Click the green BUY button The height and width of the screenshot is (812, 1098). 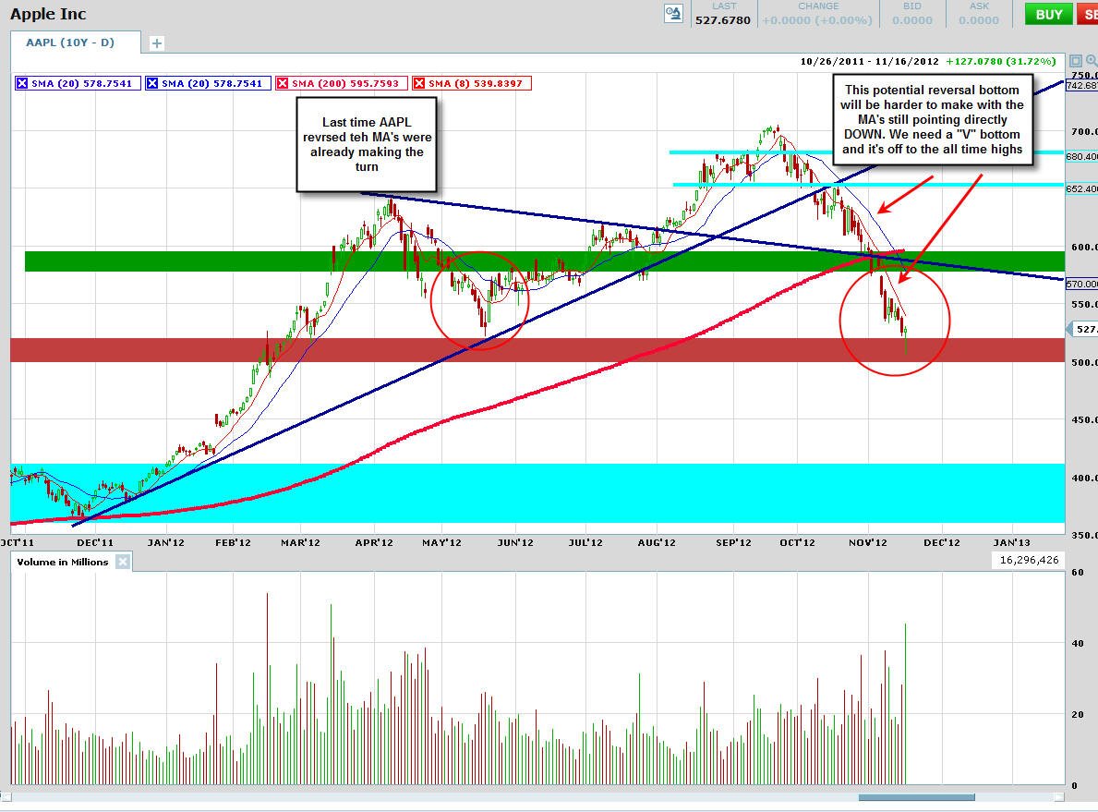(1048, 14)
